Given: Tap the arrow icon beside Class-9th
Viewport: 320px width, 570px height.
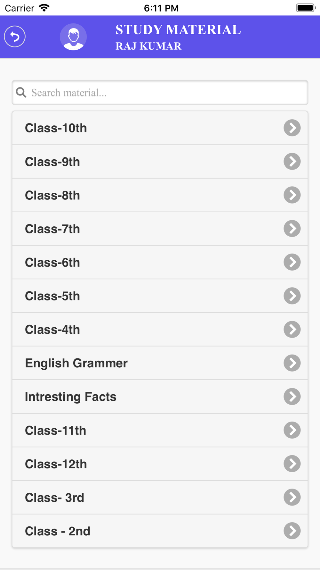Looking at the screenshot, I should tap(292, 161).
